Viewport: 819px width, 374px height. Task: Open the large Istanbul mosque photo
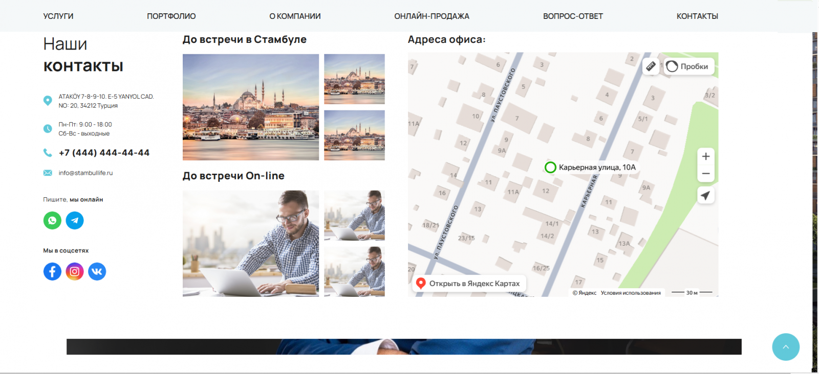coord(250,107)
